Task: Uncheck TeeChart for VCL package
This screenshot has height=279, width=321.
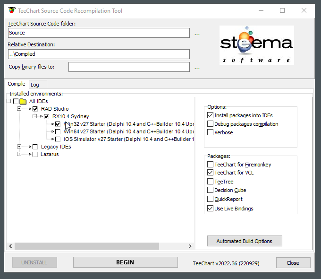Action: (x=210, y=173)
